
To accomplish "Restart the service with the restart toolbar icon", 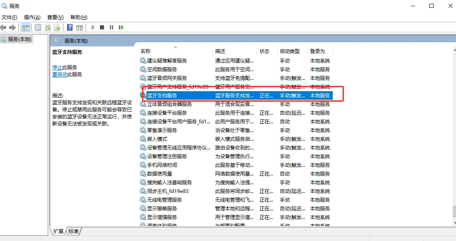I will coord(121,27).
